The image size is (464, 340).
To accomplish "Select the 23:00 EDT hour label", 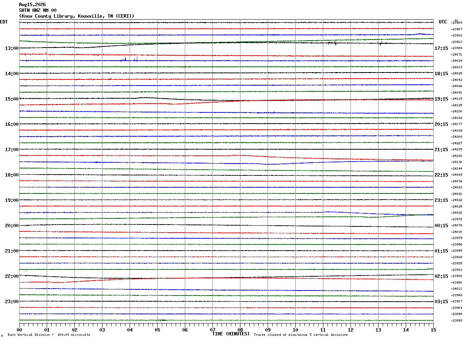I will (x=12, y=302).
